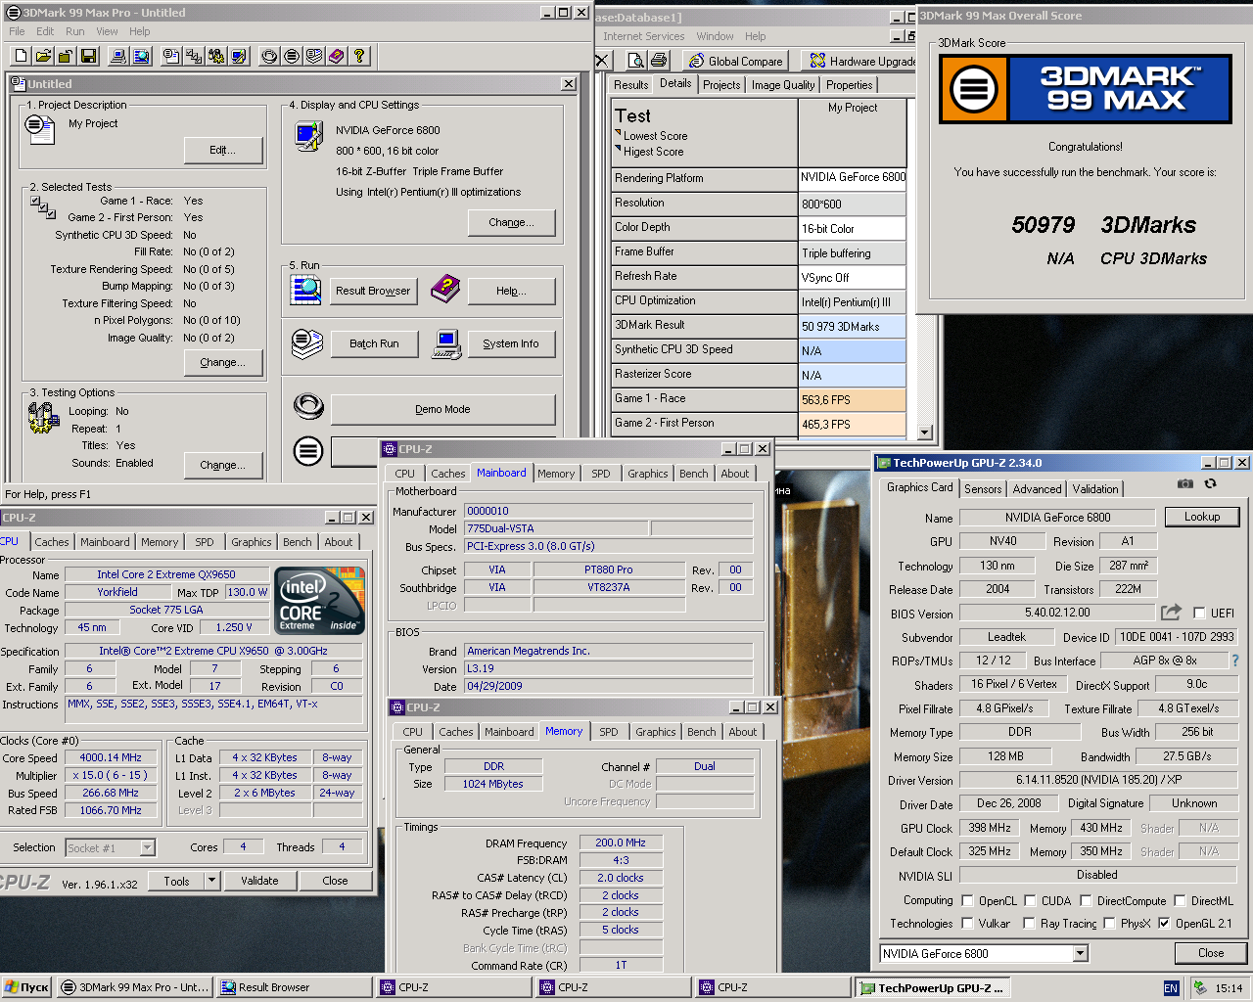Click the GPU-Z screenshot camera icon

pyautogui.click(x=1185, y=483)
